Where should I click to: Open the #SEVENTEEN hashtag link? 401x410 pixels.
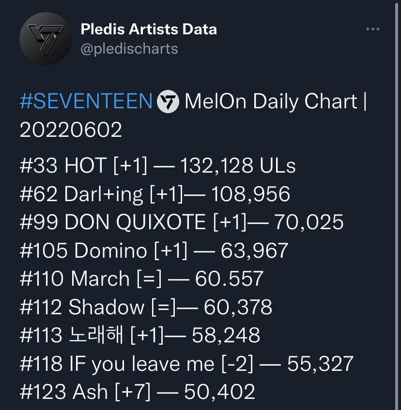(x=86, y=101)
